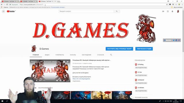The width and height of the screenshot is (184, 103).
Task: Click ВОСПРОИЗВЕСТИ ВСЕ
Action: [x=45, y=88]
